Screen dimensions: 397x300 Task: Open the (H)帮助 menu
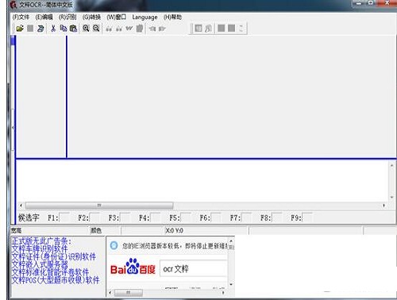point(172,17)
